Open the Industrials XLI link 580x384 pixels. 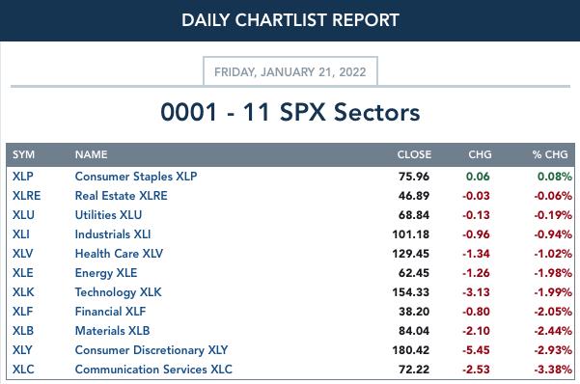tap(113, 234)
